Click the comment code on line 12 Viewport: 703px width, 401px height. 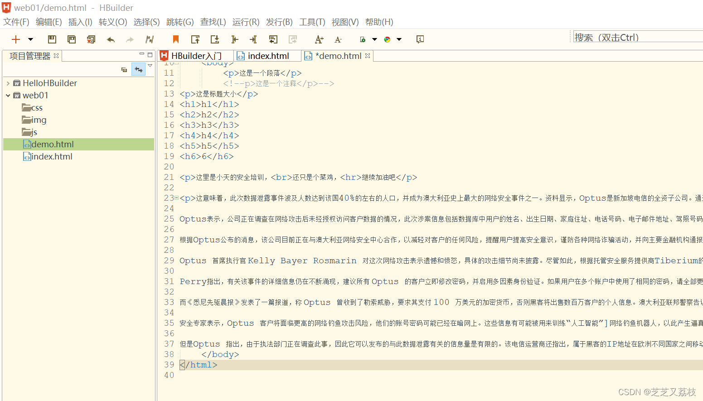pyautogui.click(x=278, y=83)
